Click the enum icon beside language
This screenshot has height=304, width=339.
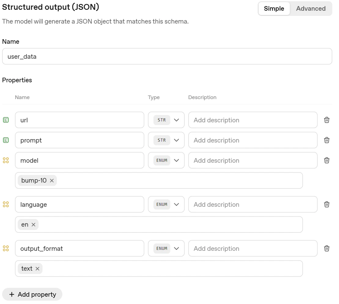coord(6,204)
